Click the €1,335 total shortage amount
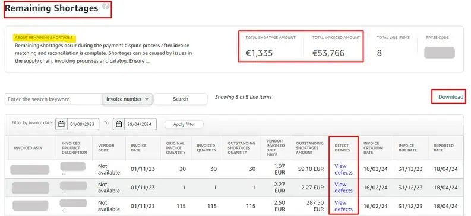The width and height of the screenshot is (471, 216). point(259,53)
